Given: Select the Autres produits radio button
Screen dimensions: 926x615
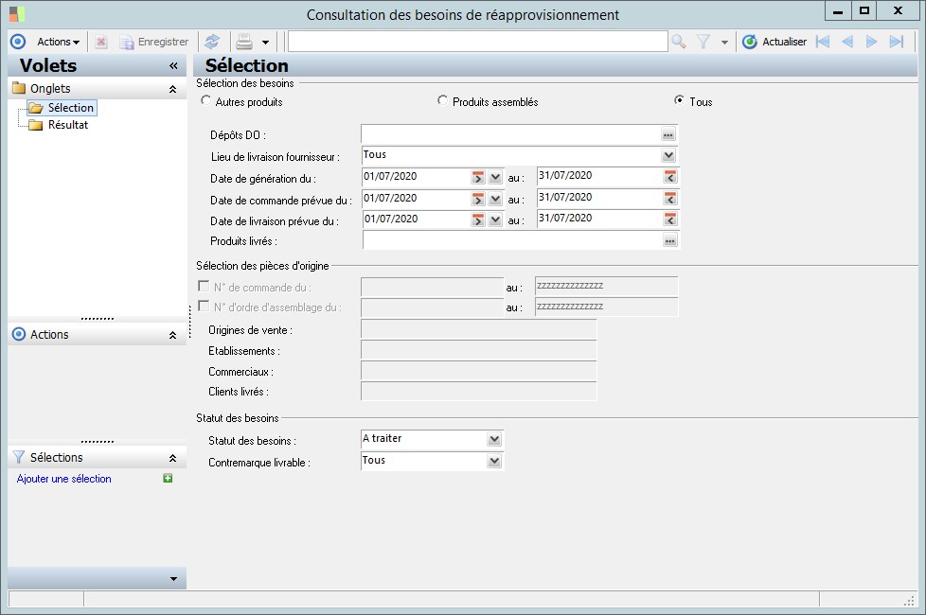Looking at the screenshot, I should [206, 100].
